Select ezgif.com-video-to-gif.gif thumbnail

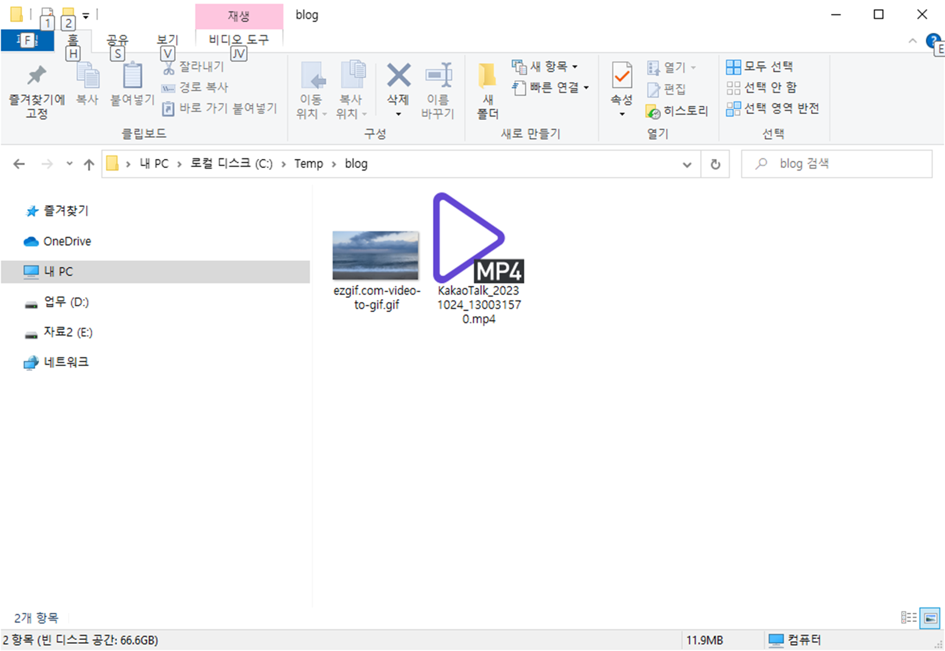[376, 255]
